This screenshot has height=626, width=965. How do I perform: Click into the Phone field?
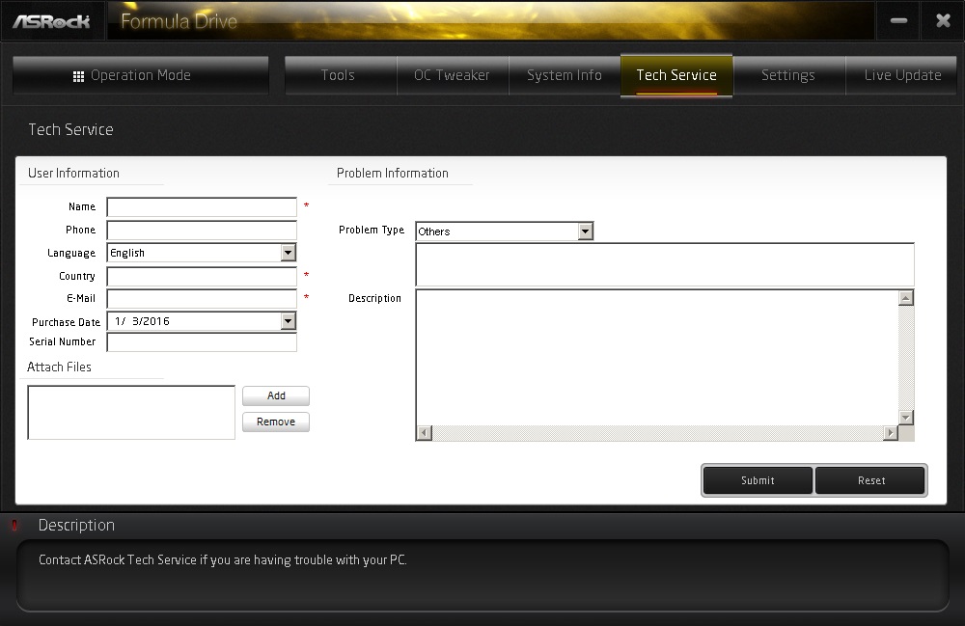202,230
